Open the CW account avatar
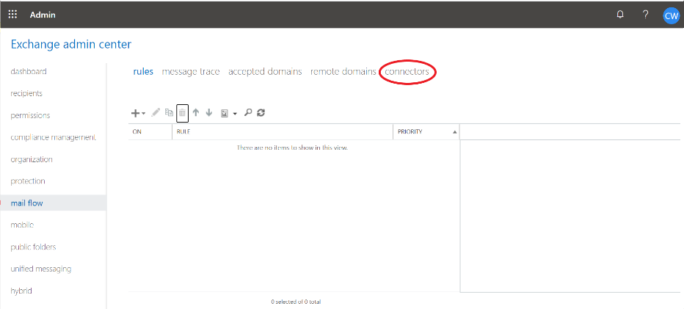This screenshot has height=309, width=684. [x=671, y=15]
